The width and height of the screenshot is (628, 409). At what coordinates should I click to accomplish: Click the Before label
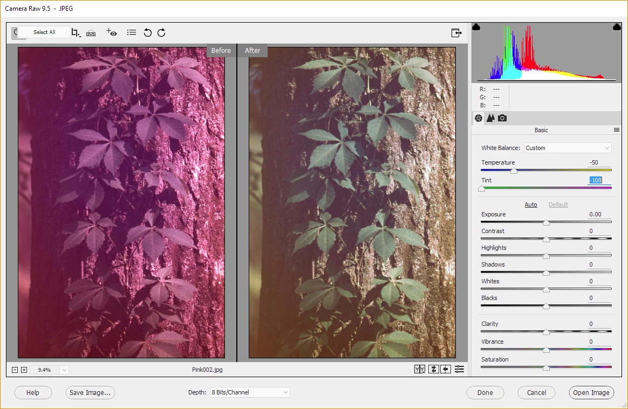tap(221, 51)
